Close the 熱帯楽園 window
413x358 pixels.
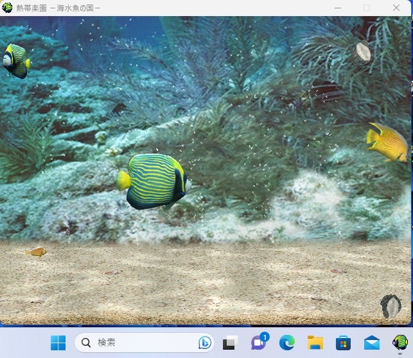click(396, 8)
